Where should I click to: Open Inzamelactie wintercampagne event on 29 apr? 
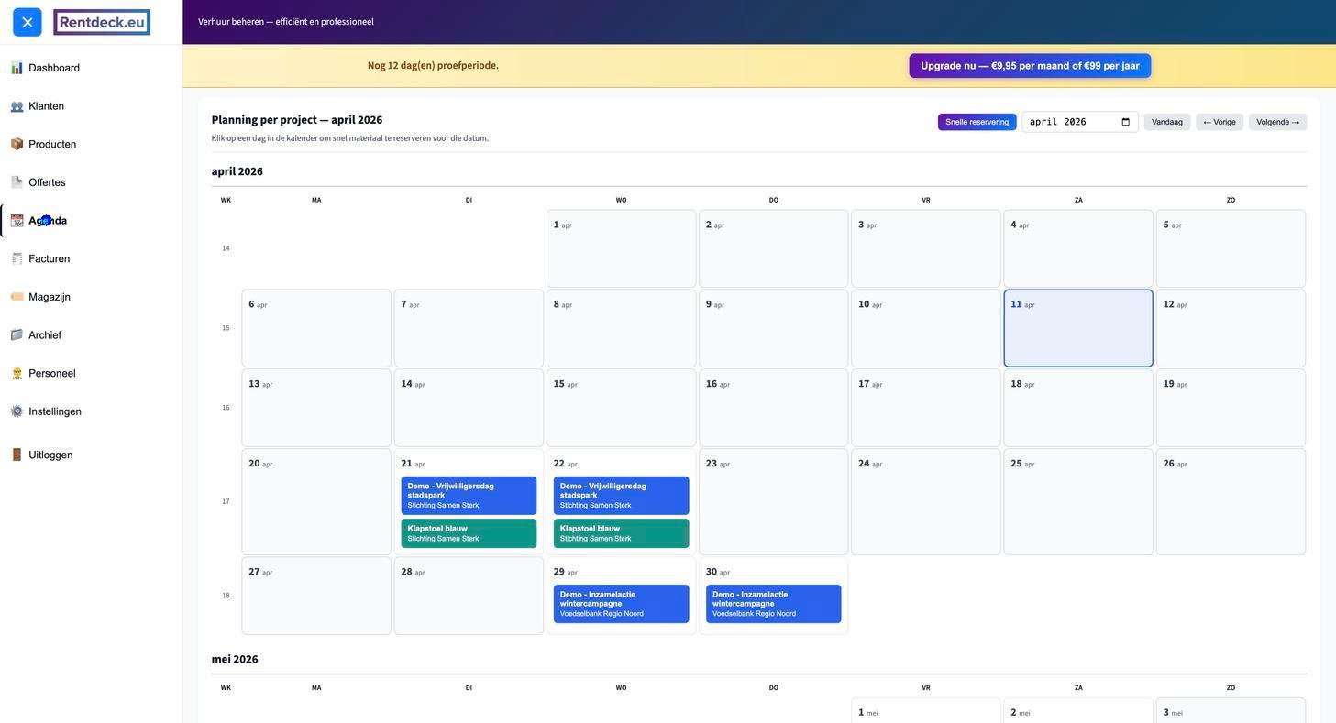coord(621,604)
